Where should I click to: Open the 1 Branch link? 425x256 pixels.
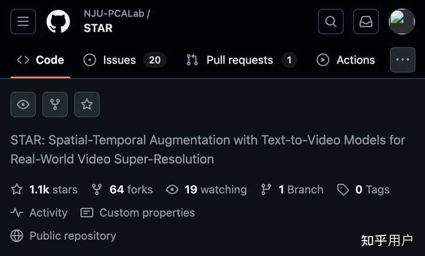click(292, 189)
